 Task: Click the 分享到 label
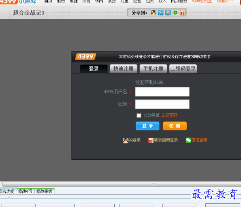139,13
